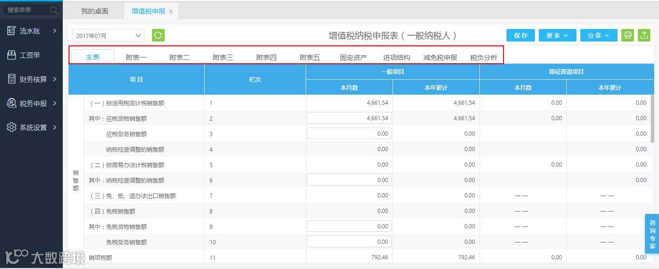
Task: Expand the 系统设置 sidebar chevron
Action: (55, 127)
